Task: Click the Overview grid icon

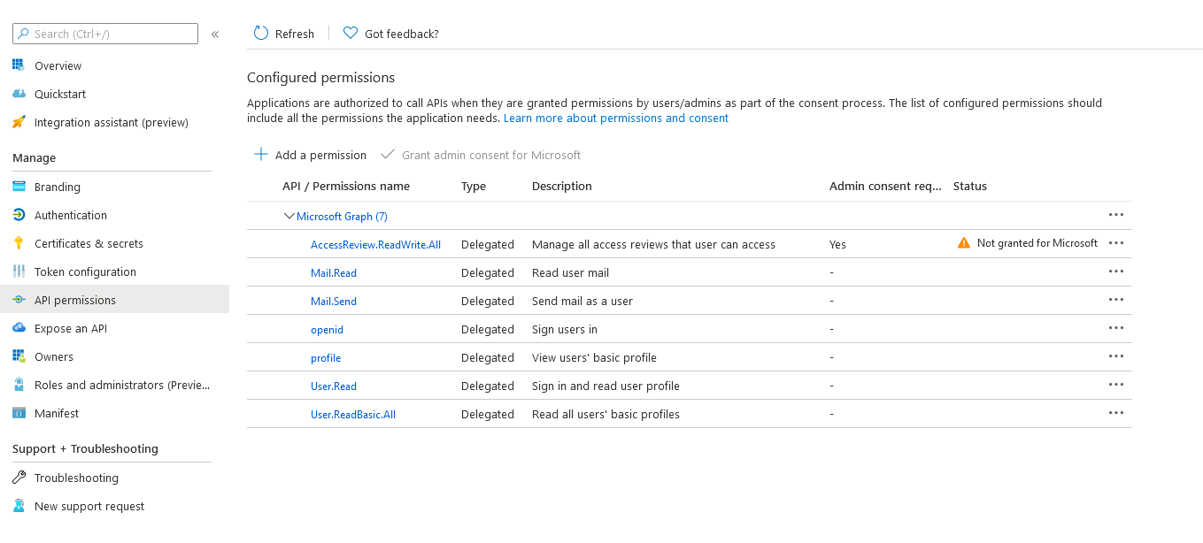Action: tap(19, 65)
